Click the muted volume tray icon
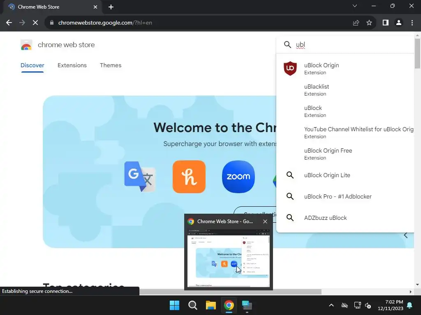 click(x=368, y=305)
